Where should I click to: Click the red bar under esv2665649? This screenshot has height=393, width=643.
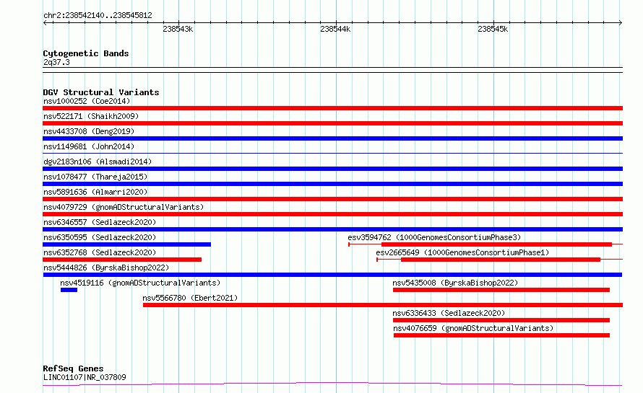click(x=501, y=260)
